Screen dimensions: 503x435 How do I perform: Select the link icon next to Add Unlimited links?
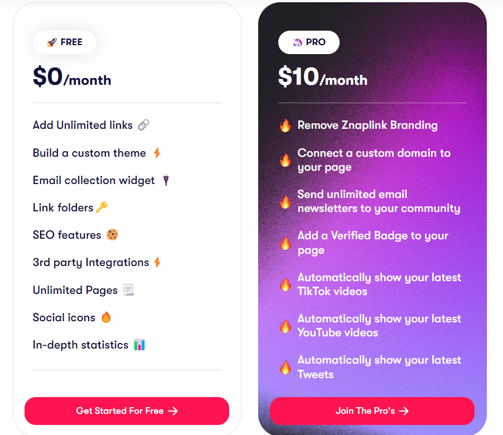pyautogui.click(x=143, y=124)
